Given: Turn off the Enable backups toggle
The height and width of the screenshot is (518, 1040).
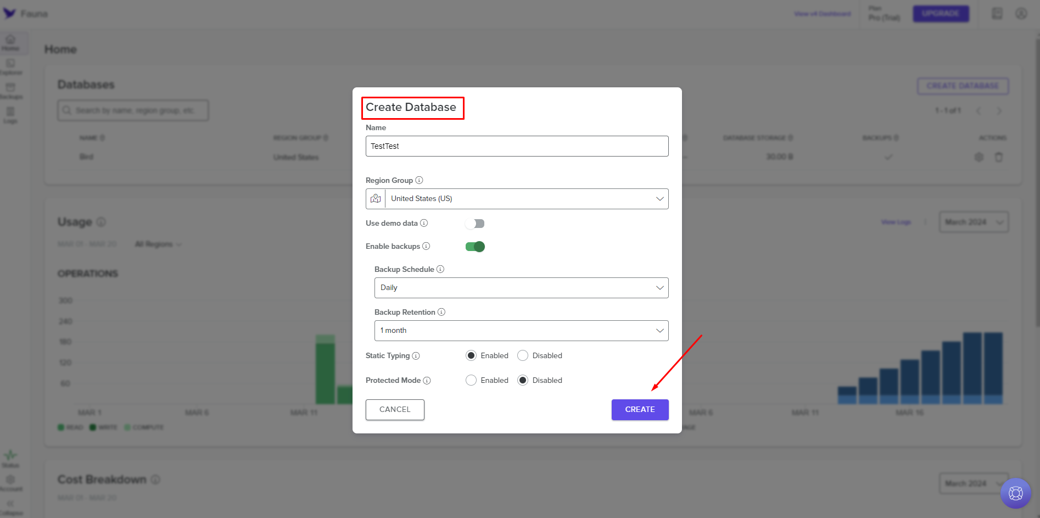Looking at the screenshot, I should point(475,246).
